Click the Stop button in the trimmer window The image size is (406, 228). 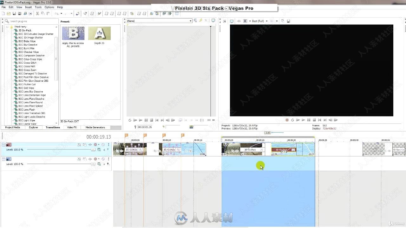click(x=152, y=120)
